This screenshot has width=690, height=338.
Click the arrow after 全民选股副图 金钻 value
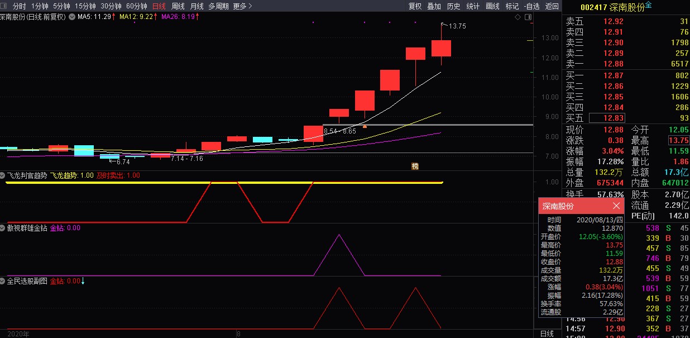tap(83, 281)
